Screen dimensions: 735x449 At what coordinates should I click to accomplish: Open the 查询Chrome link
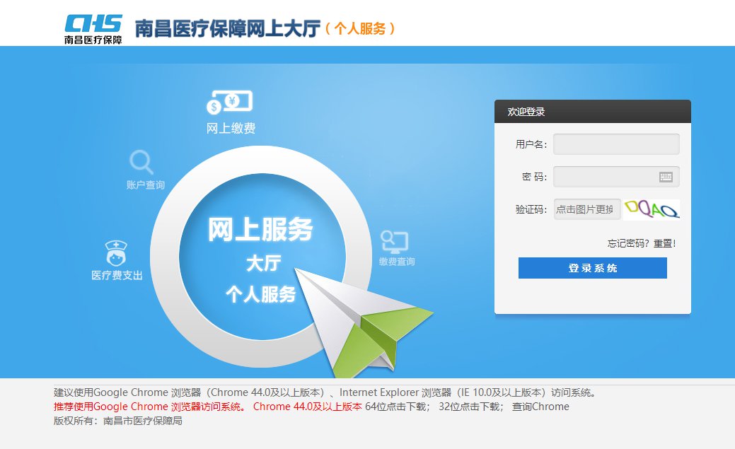(540, 407)
